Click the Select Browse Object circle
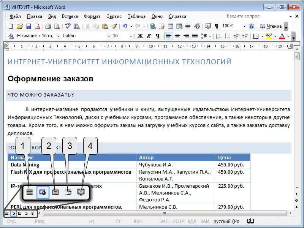Image resolution: width=304 pixels, height=228 pixels. (x=297, y=201)
